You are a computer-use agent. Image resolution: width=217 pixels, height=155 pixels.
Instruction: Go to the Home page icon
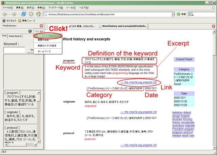coord(38,14)
